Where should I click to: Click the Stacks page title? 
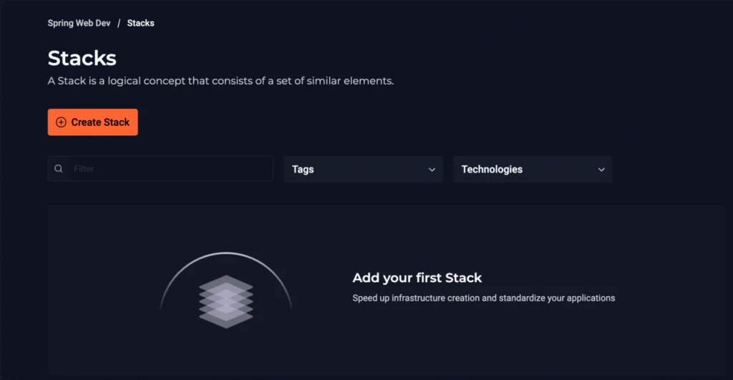tap(82, 58)
